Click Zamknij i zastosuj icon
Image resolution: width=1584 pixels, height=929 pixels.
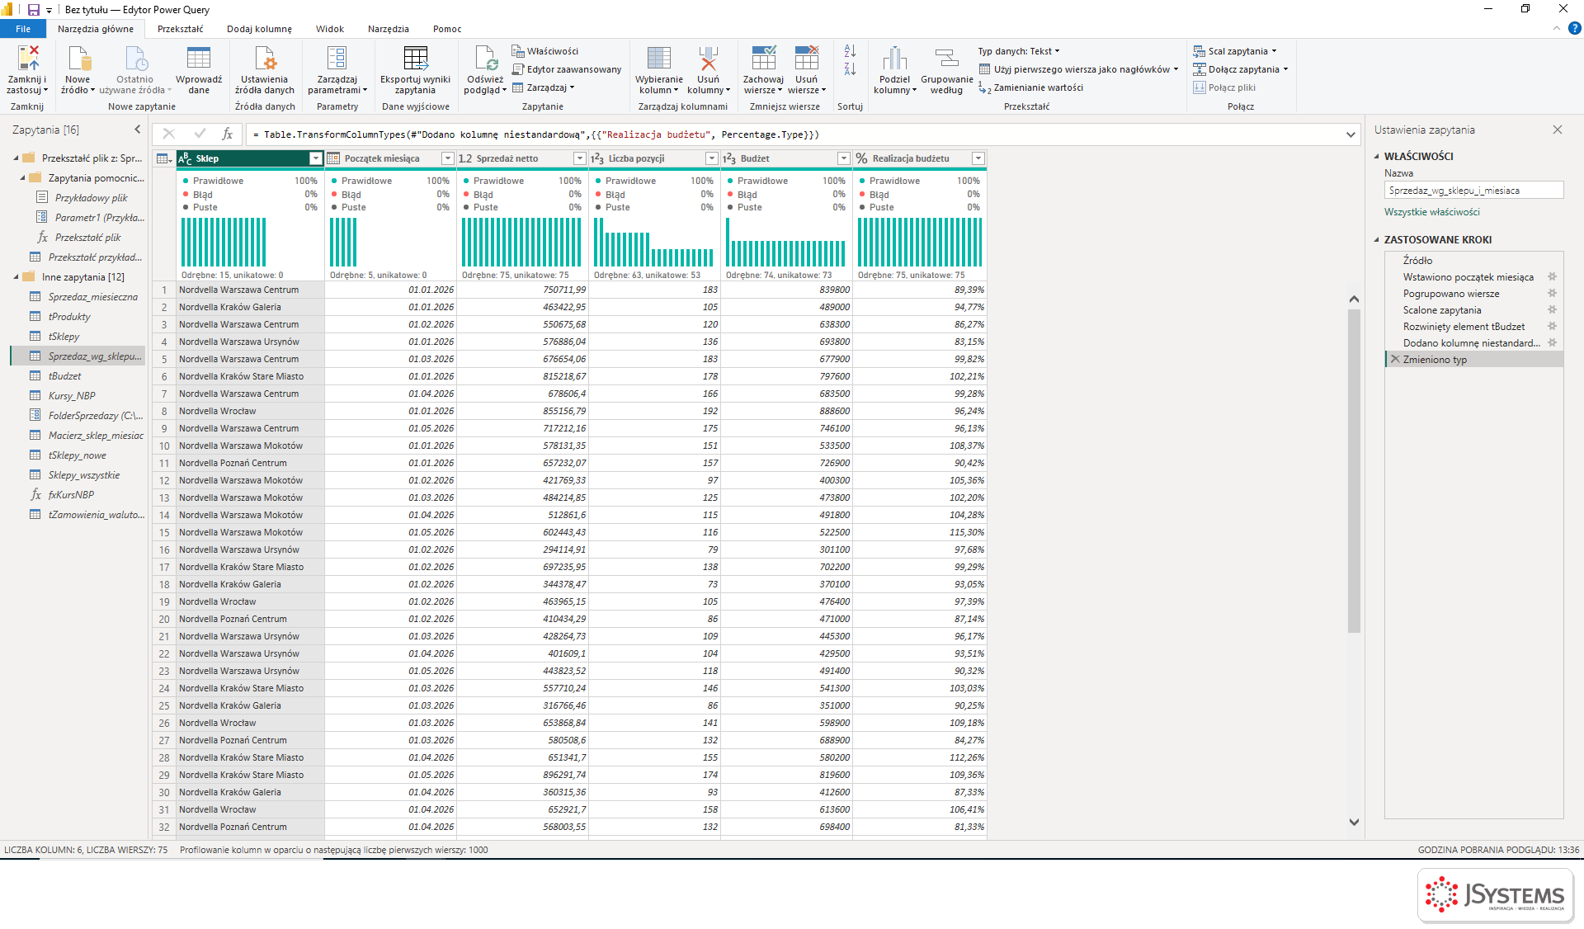click(27, 59)
